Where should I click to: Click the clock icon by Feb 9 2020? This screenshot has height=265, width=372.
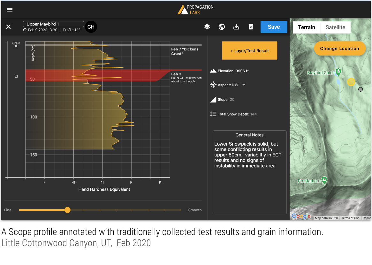pos(25,30)
